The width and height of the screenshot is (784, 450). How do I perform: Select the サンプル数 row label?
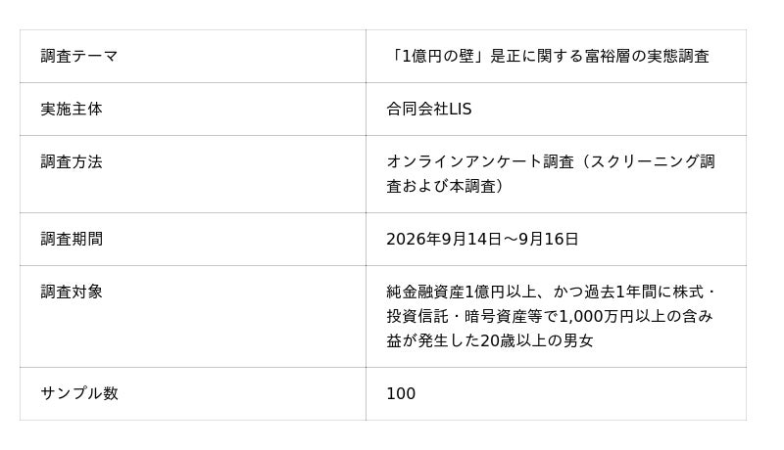[79, 393]
